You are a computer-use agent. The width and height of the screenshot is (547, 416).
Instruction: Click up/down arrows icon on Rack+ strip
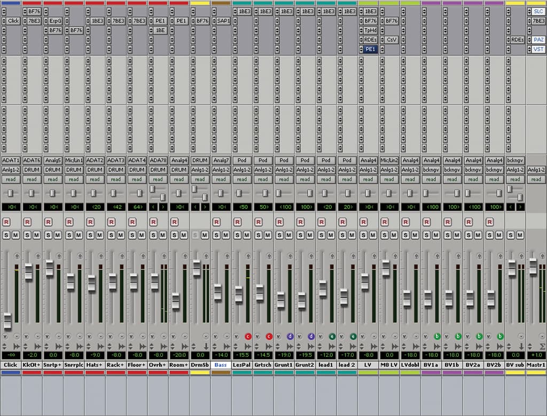point(110,347)
